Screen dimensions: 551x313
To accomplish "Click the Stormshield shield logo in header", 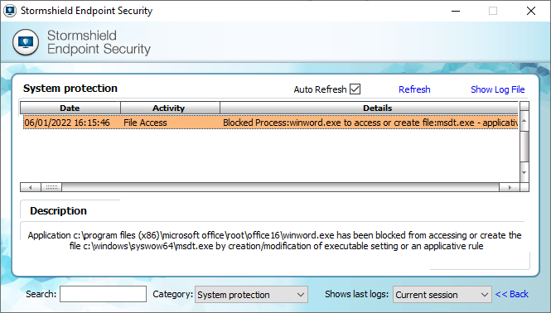I will pos(26,42).
